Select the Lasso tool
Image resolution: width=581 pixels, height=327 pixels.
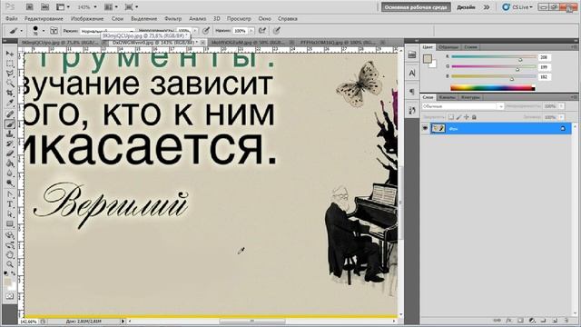[x=10, y=74]
